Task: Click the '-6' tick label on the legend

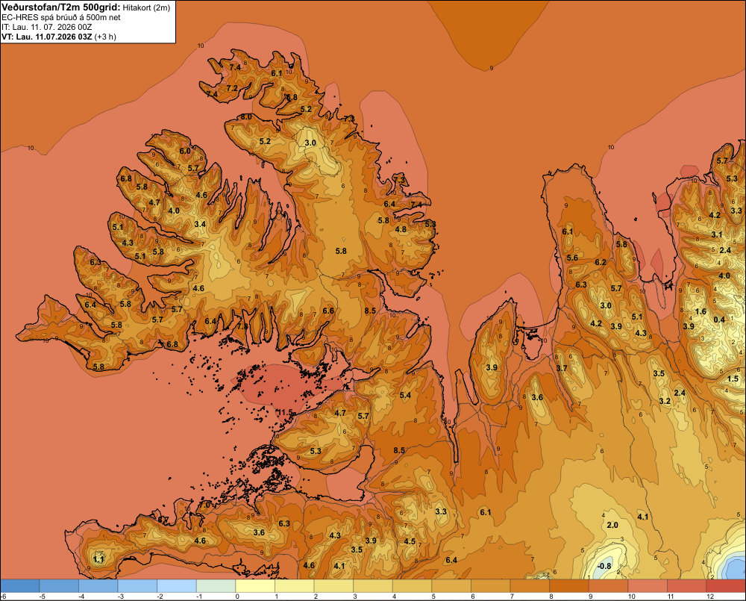Action: tap(3, 597)
